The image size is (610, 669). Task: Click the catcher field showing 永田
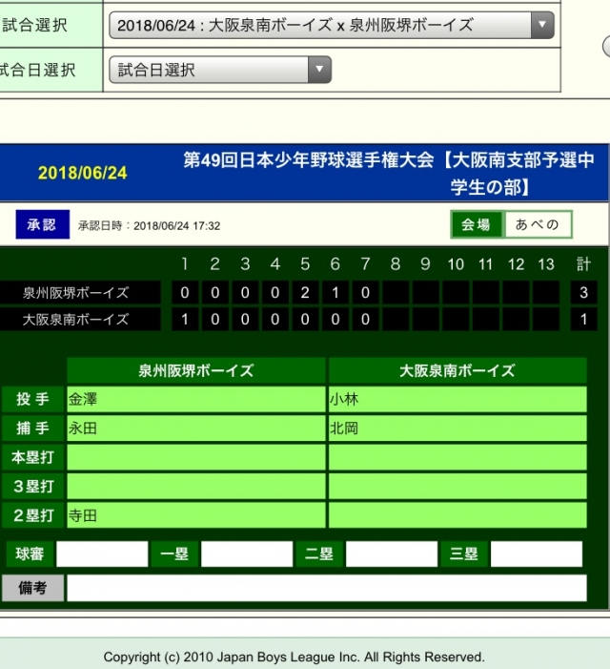tap(195, 429)
